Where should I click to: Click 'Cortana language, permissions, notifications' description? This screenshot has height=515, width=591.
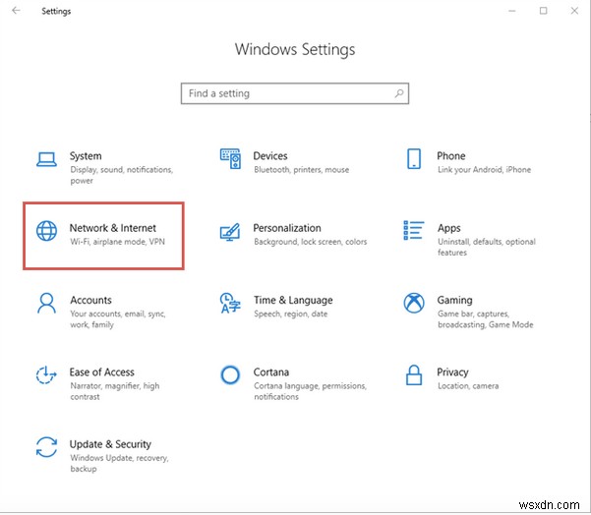pos(310,391)
